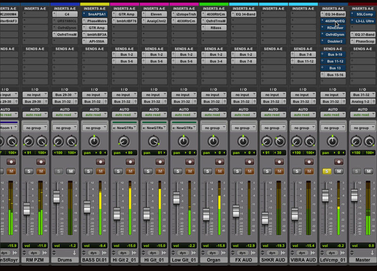Open no input selector on FX AUD
The image size is (377, 271).
click(x=244, y=95)
